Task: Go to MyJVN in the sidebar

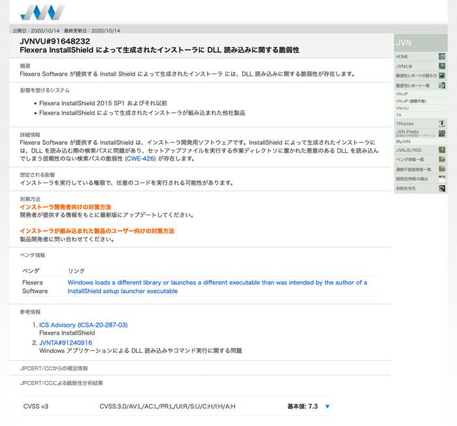Action: pos(403,142)
